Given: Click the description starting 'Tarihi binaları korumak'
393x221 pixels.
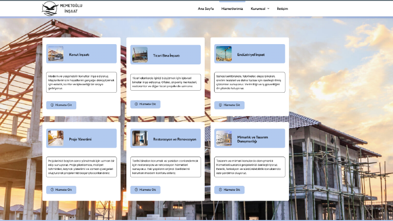Looking at the screenshot, I should pyautogui.click(x=166, y=167).
